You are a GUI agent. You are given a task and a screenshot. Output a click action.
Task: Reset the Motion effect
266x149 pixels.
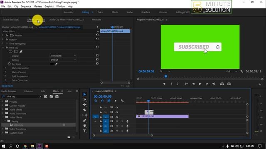[x=97, y=35]
